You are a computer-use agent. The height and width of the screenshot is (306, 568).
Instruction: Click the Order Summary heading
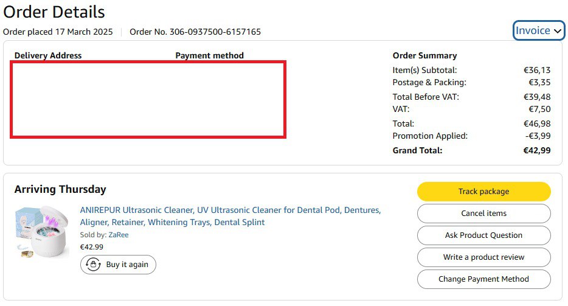click(424, 55)
